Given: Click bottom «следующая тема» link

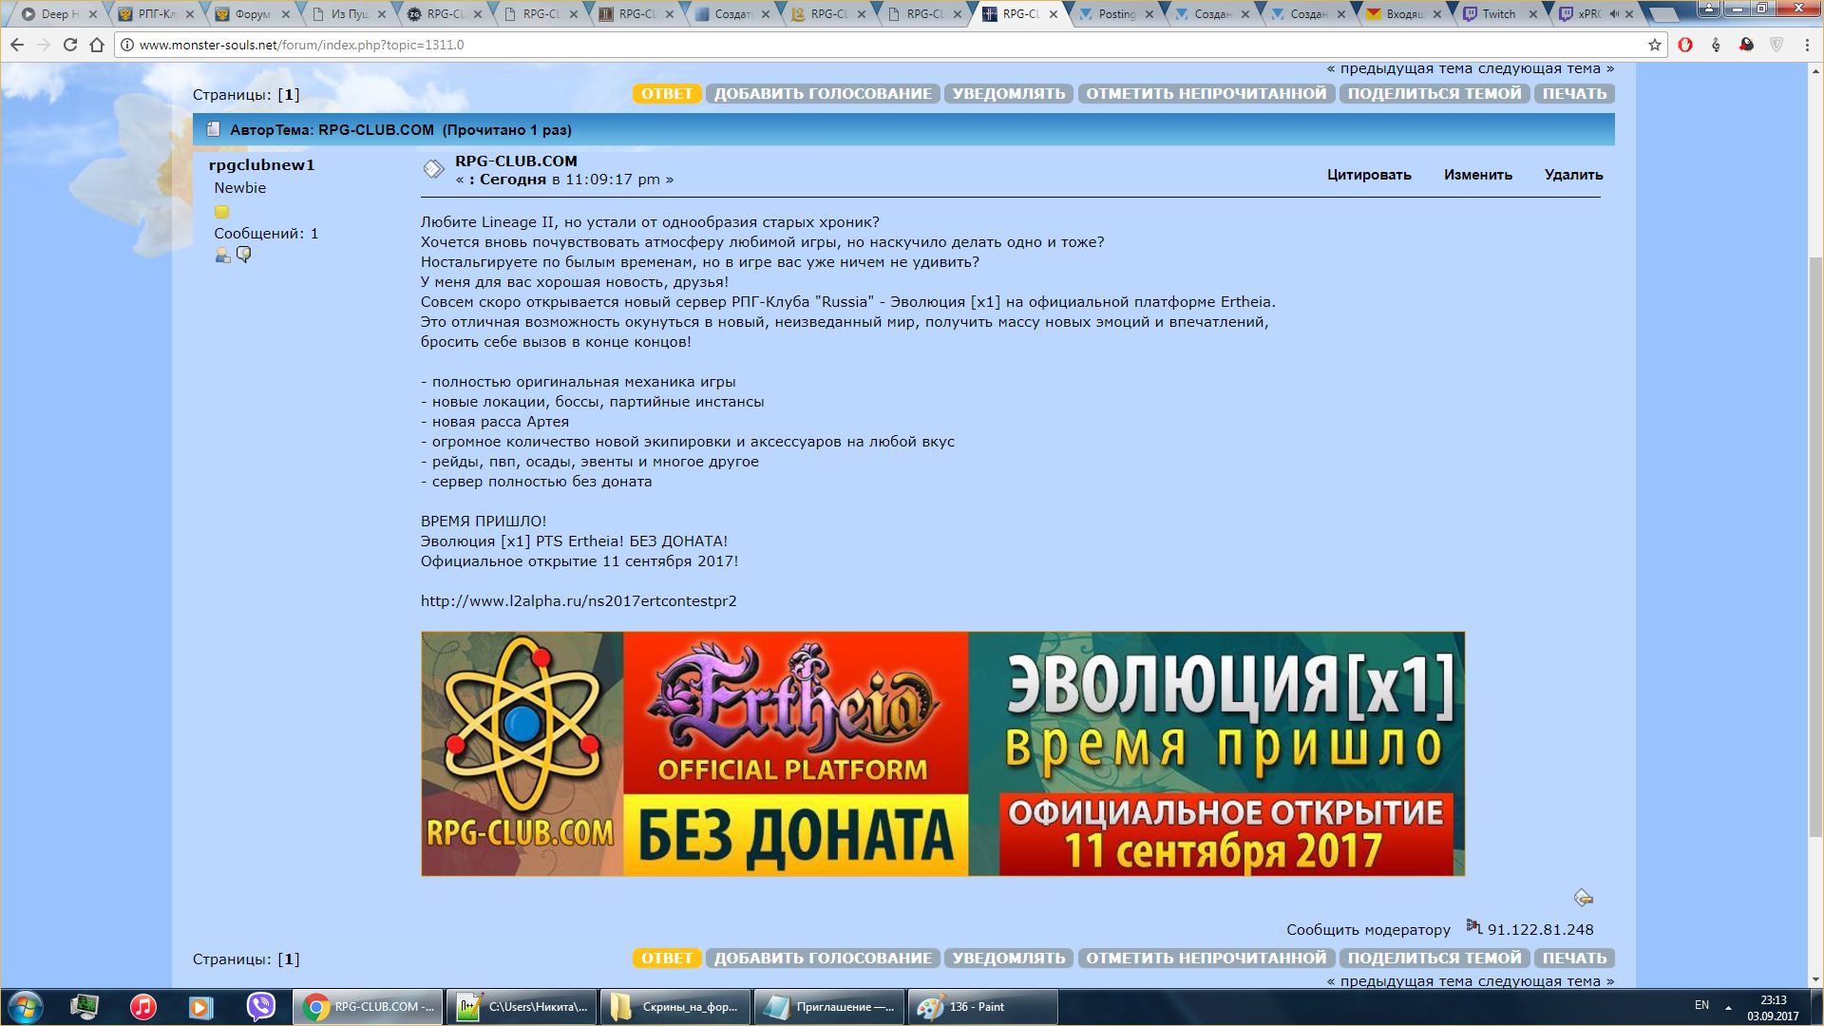Looking at the screenshot, I should point(1546,981).
